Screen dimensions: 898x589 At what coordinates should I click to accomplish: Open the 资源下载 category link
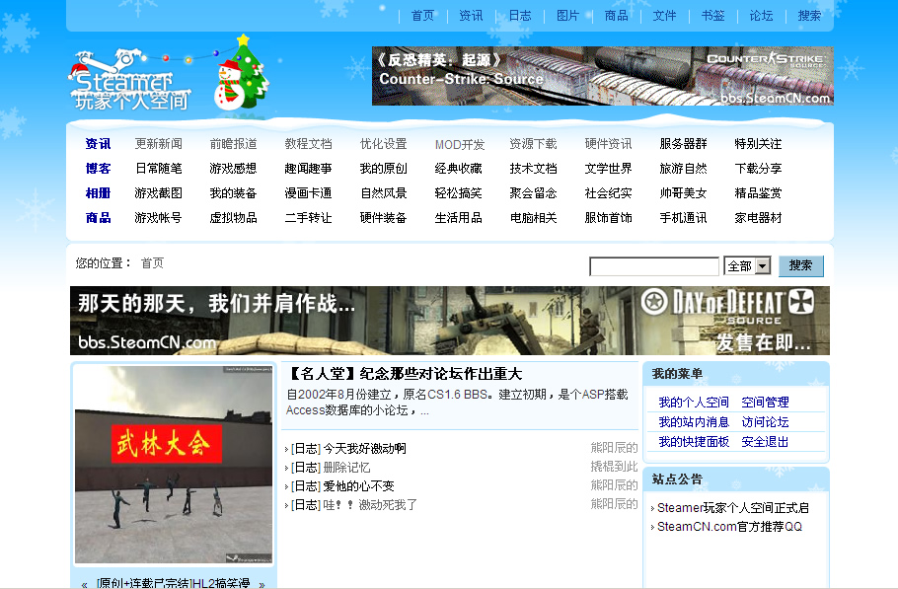(533, 144)
